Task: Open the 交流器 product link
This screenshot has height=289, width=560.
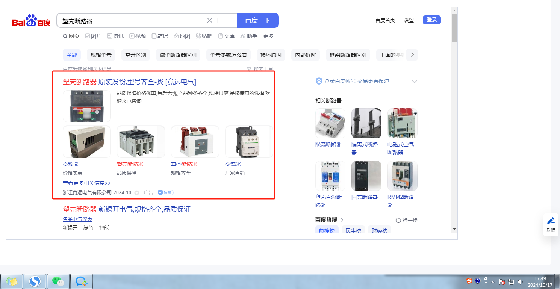Action: click(x=233, y=164)
